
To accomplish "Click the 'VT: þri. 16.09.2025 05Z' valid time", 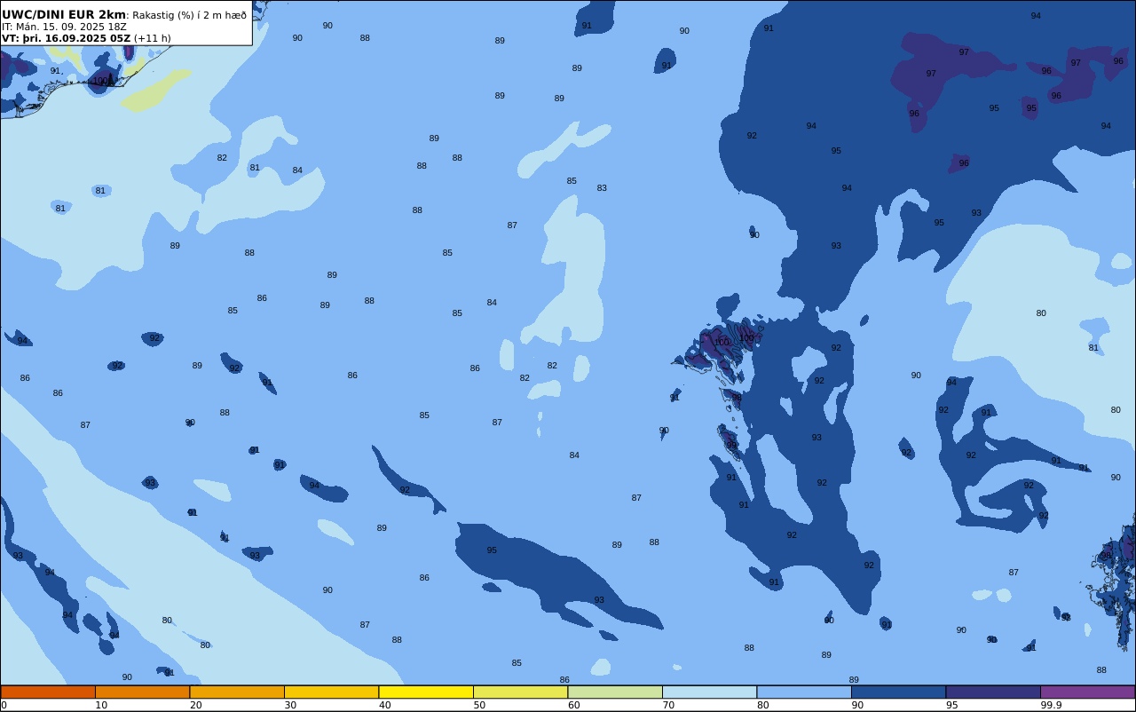I will coord(66,38).
